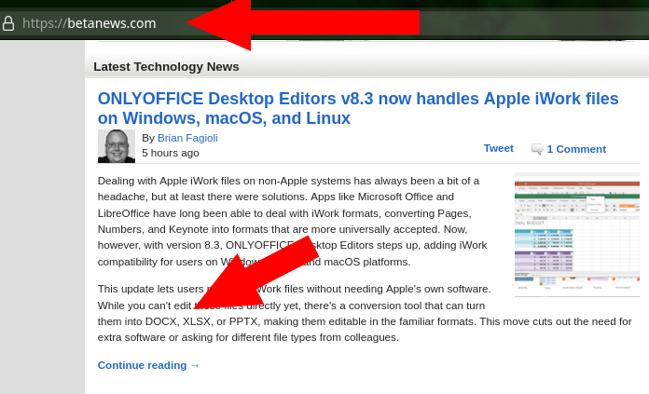Click the Tweet link
This screenshot has width=649, height=394.
498,148
